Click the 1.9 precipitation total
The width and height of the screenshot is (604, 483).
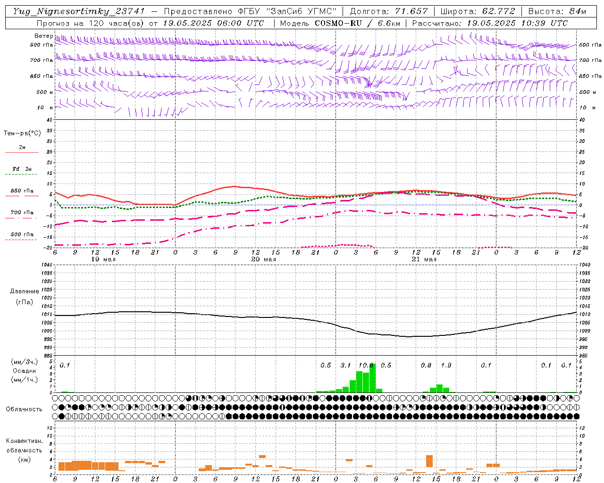tap(446, 366)
